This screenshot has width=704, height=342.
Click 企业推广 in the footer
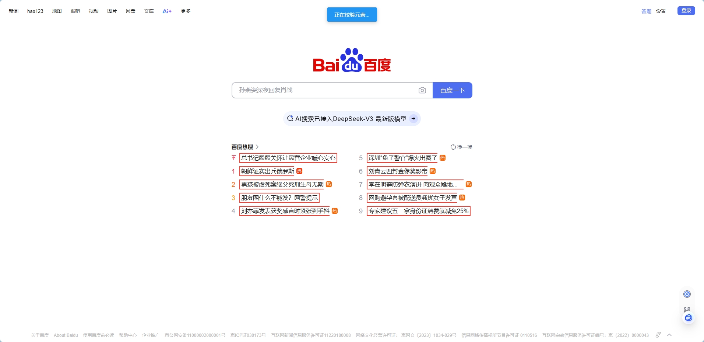pyautogui.click(x=151, y=335)
